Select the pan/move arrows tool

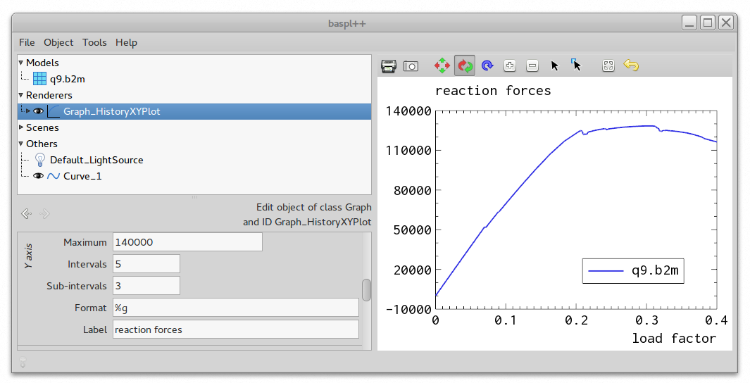point(442,66)
